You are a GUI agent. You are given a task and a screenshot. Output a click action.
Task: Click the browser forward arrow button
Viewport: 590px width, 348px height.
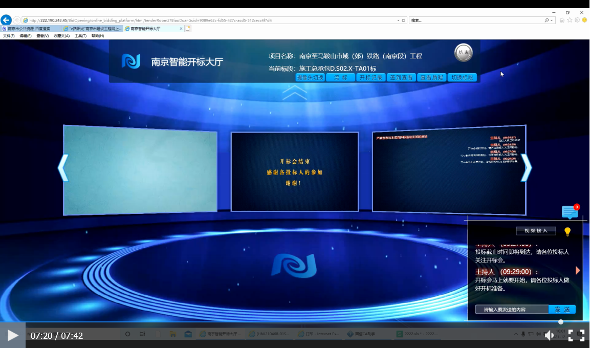[x=16, y=20]
